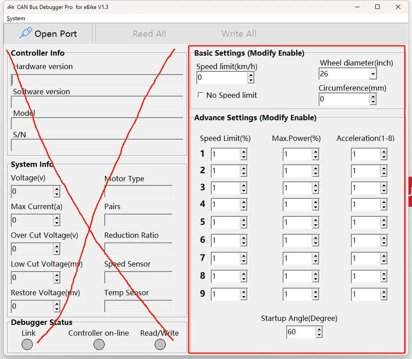Click the S/N text field
The height and width of the screenshot is (359, 412).
pos(97,145)
